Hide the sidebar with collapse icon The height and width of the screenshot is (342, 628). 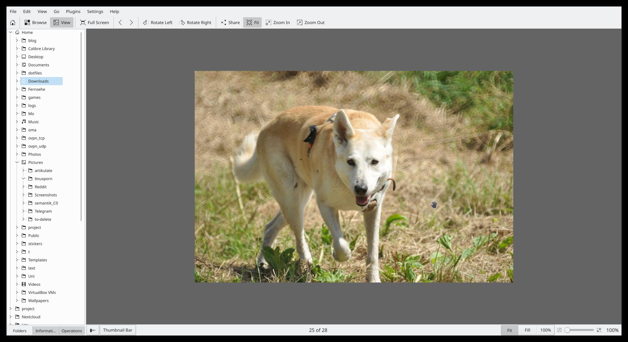(x=93, y=330)
